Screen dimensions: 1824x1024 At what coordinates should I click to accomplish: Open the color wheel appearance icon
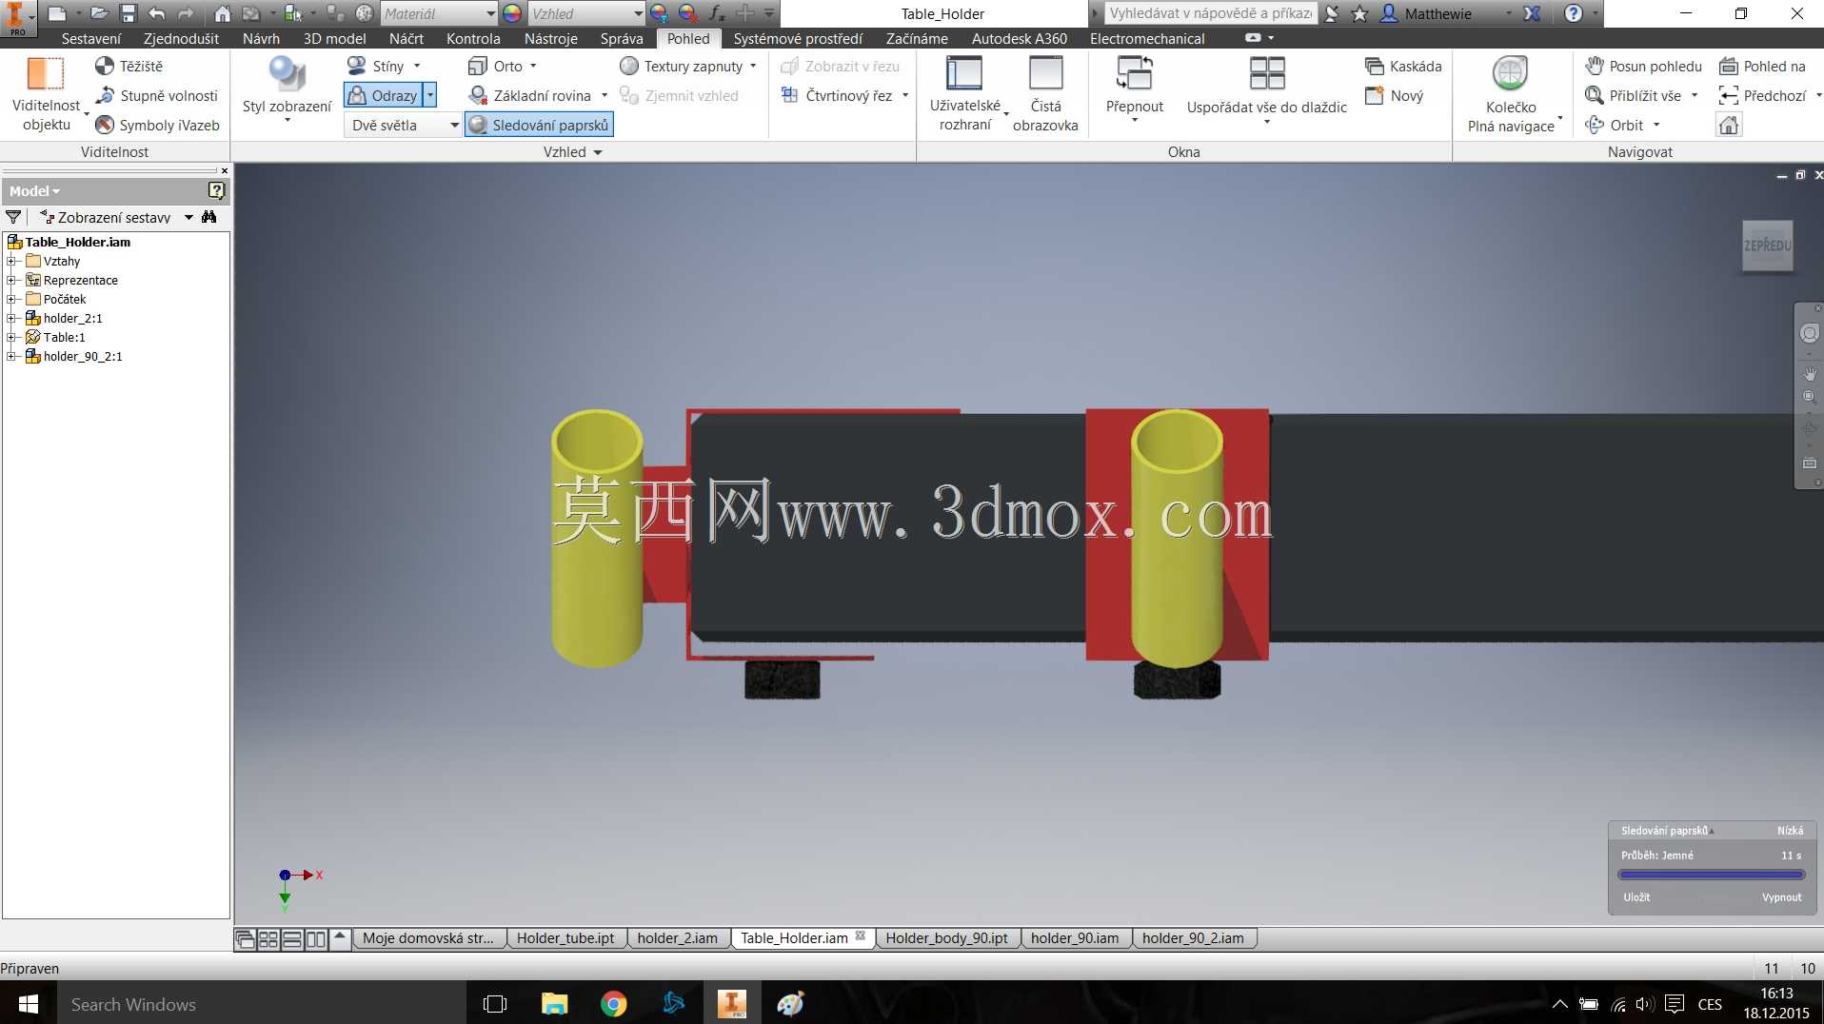[512, 13]
